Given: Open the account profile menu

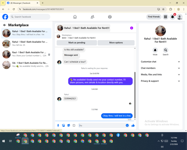Looking at the screenshot, I should (180, 17).
